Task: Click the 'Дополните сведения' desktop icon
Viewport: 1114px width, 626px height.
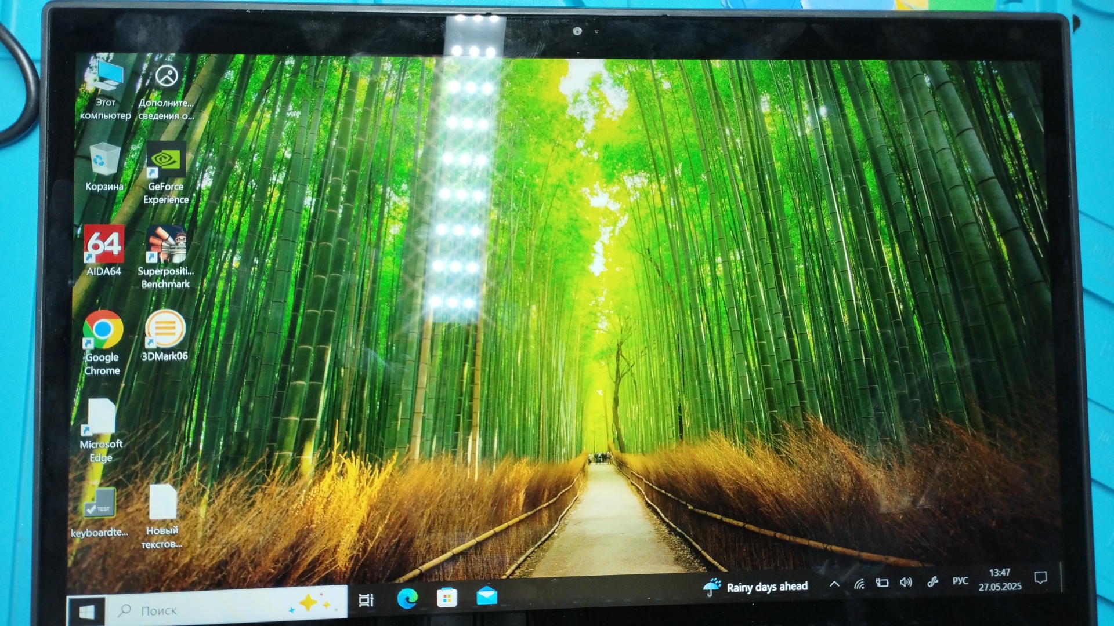Action: point(167,77)
